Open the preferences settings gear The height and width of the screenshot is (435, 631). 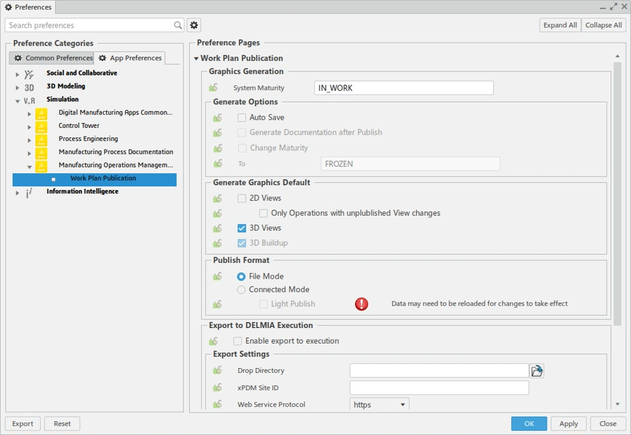(x=194, y=26)
